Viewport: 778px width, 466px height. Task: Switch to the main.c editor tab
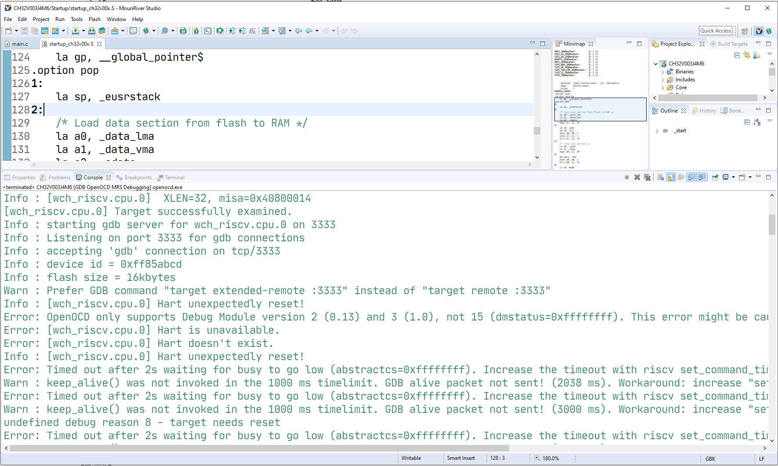click(x=19, y=44)
